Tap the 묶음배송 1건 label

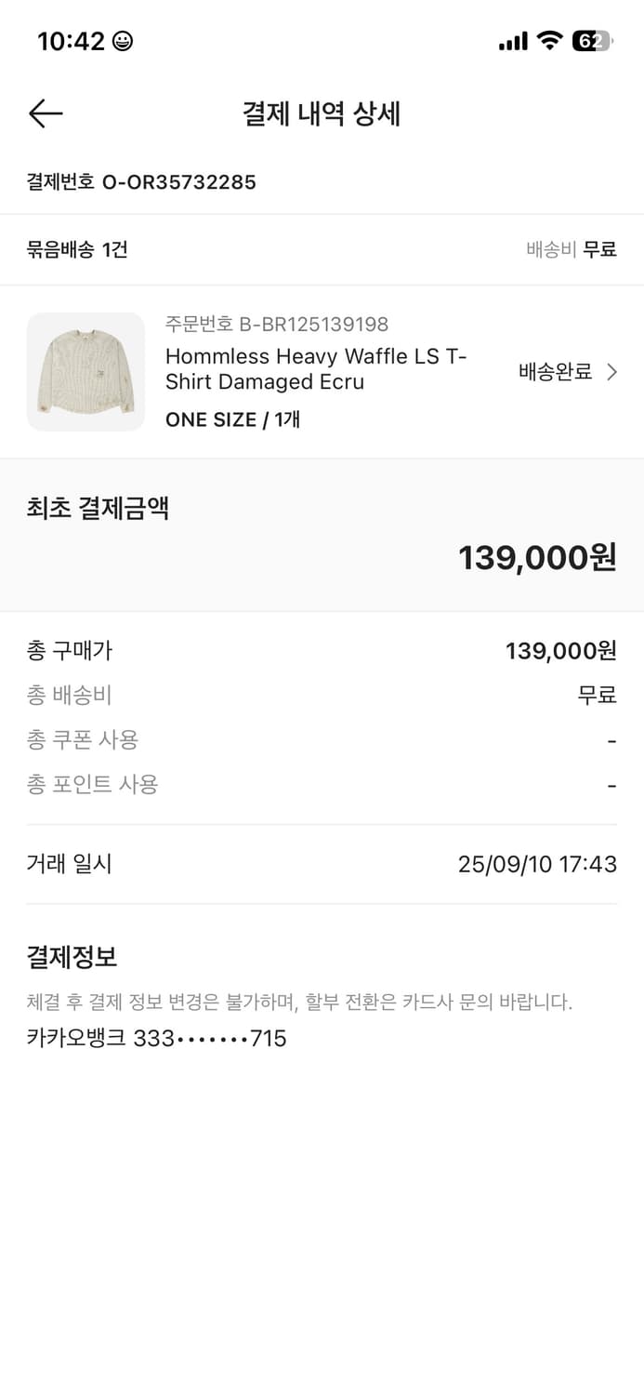point(77,249)
